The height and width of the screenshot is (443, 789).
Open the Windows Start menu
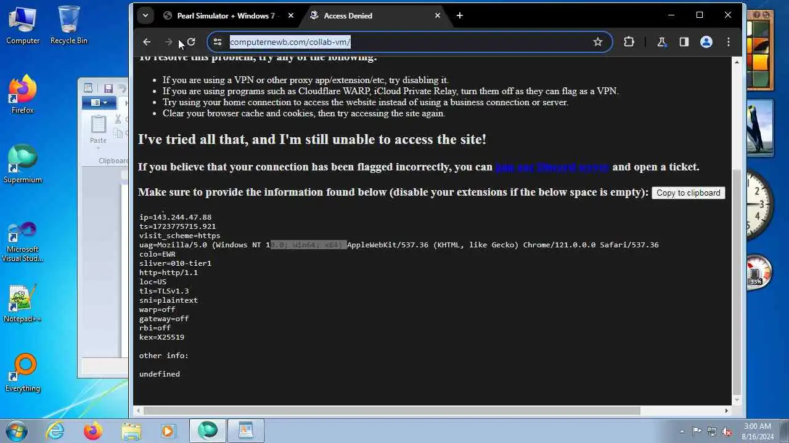pyautogui.click(x=17, y=430)
